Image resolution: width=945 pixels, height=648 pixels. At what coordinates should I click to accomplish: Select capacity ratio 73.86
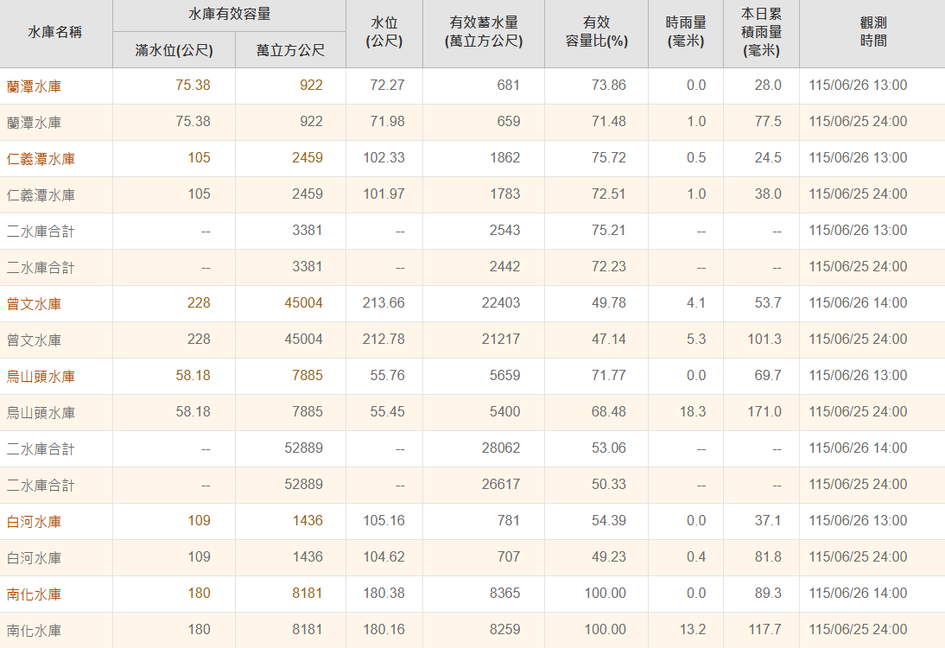(x=609, y=85)
